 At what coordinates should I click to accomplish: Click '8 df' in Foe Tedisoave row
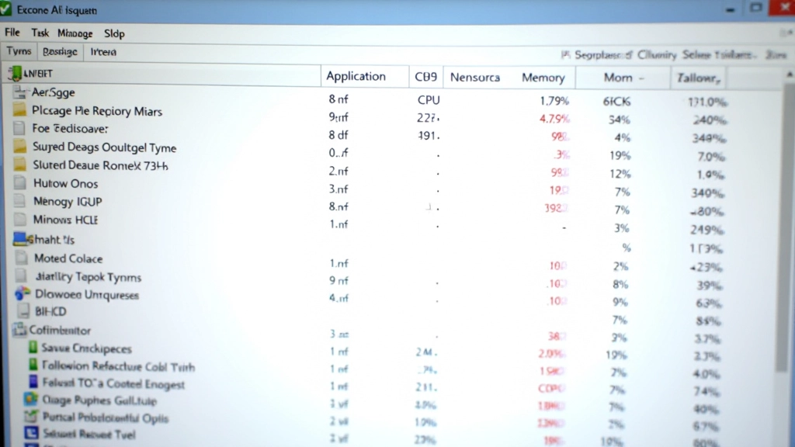pyautogui.click(x=338, y=135)
